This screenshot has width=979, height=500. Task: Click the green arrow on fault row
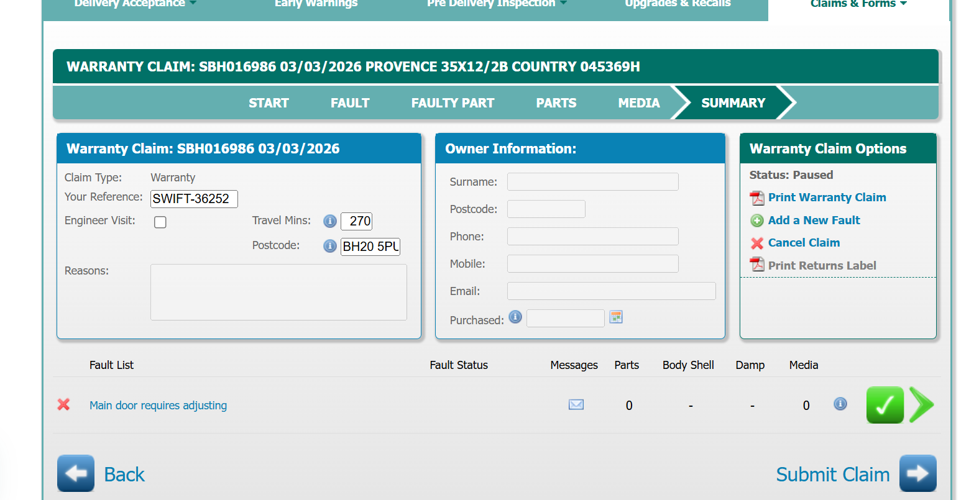pos(921,405)
